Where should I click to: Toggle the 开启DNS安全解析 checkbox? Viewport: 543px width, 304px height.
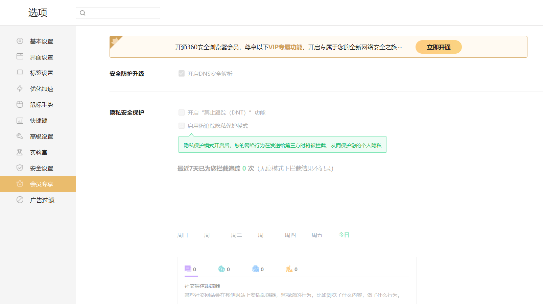coord(182,74)
